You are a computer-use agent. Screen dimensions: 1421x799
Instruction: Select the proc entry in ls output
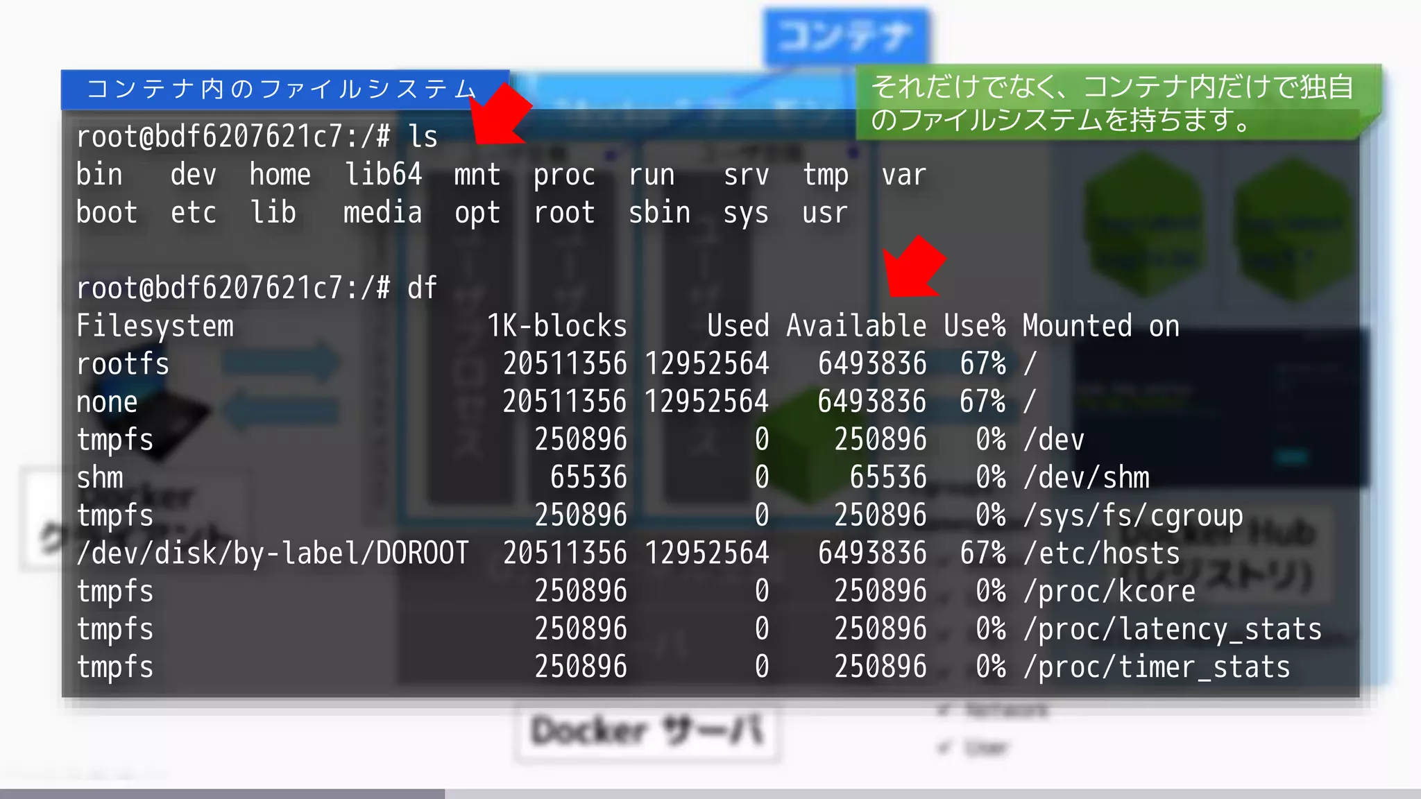564,175
